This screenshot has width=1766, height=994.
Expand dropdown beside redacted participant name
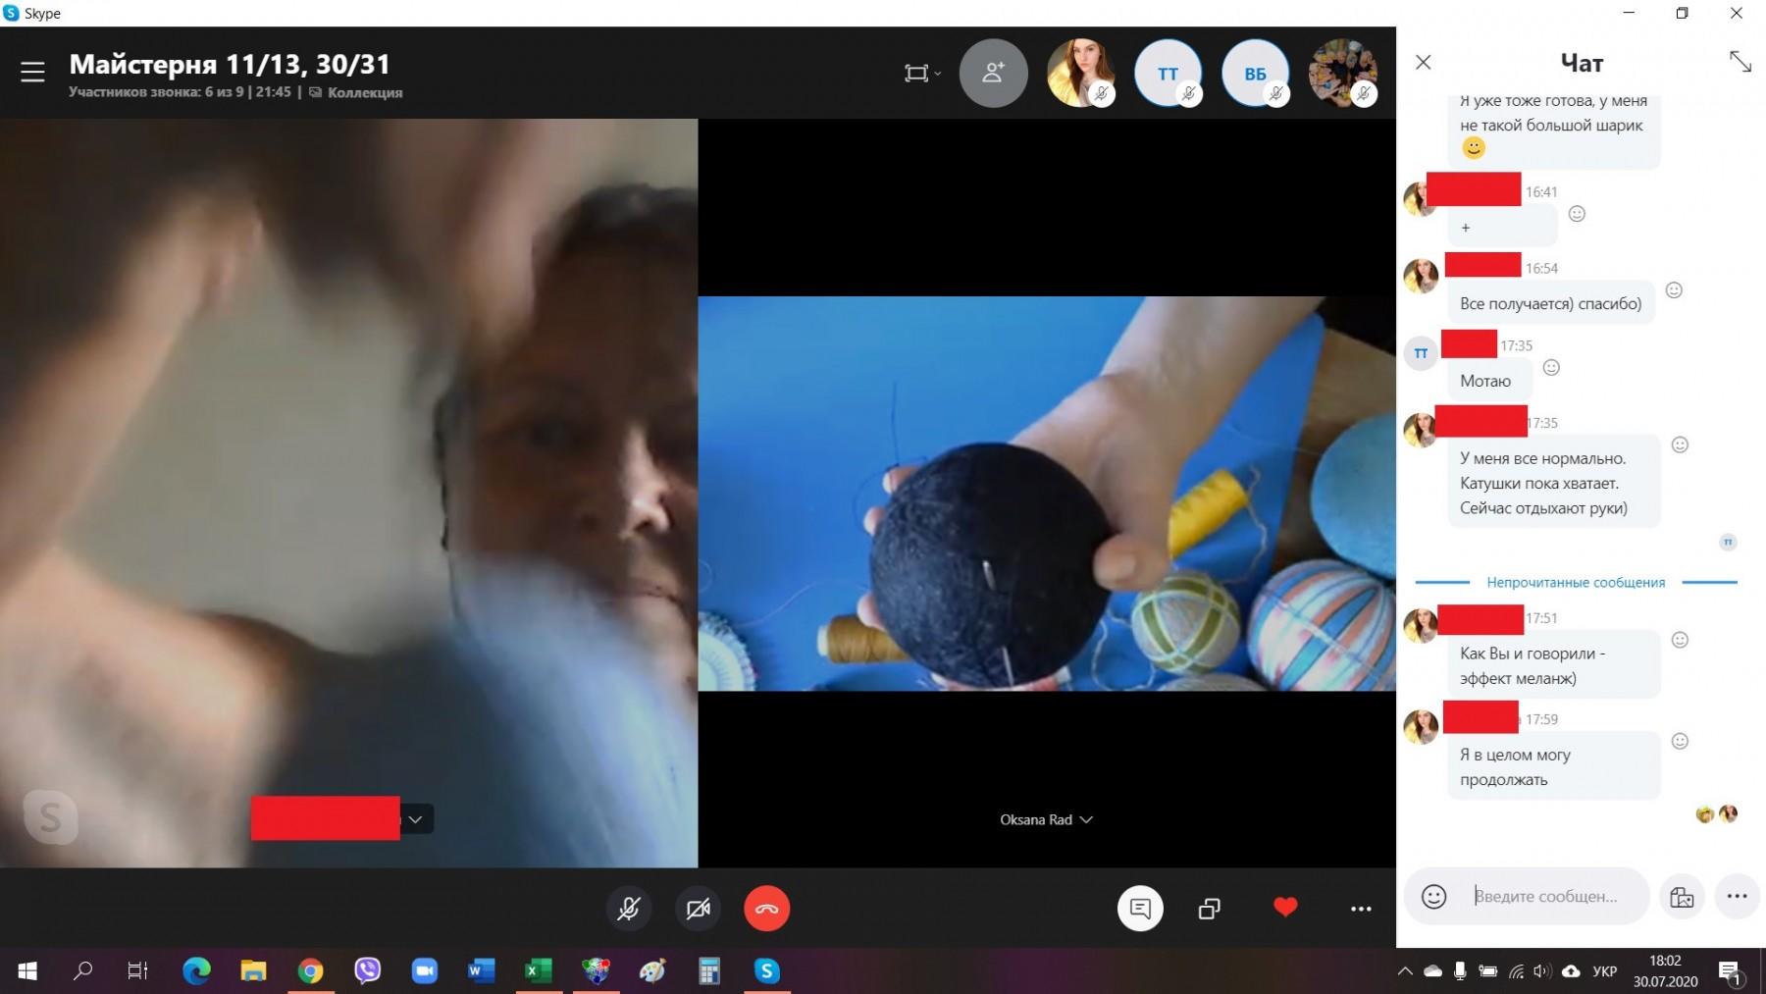tap(416, 819)
